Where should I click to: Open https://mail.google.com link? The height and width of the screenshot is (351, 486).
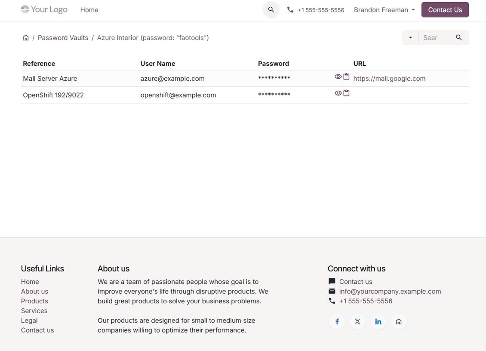(389, 78)
